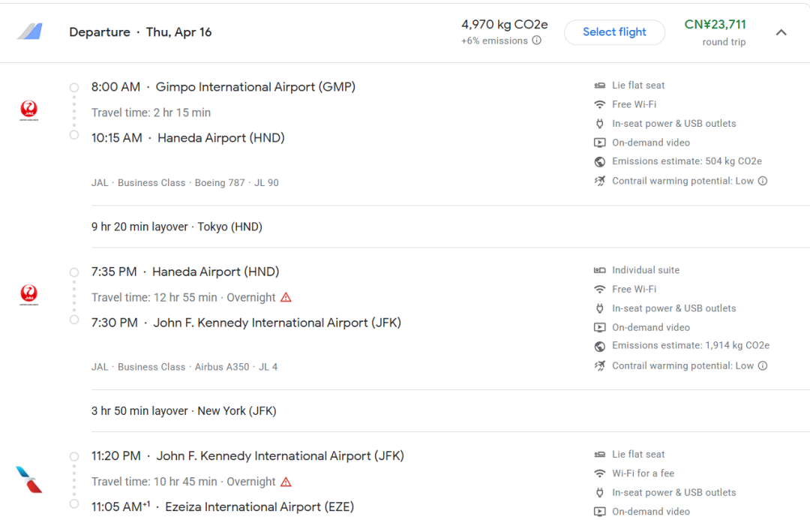Click the 3 hr 50 min layover New York row

184,411
